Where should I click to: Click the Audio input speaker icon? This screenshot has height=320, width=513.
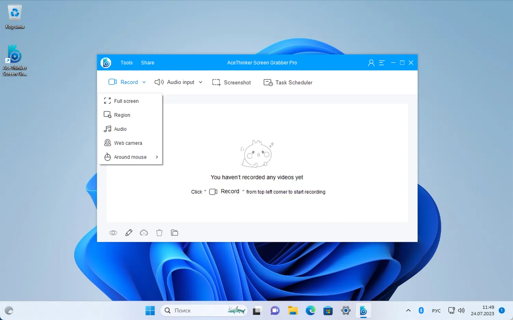click(x=159, y=82)
